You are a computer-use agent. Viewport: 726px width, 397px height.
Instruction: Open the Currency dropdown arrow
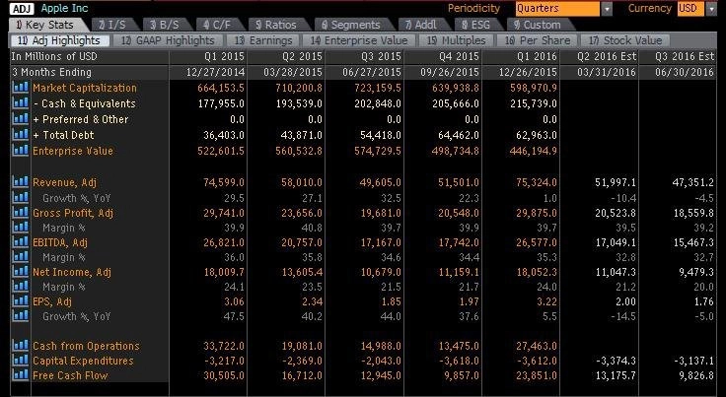(x=711, y=9)
